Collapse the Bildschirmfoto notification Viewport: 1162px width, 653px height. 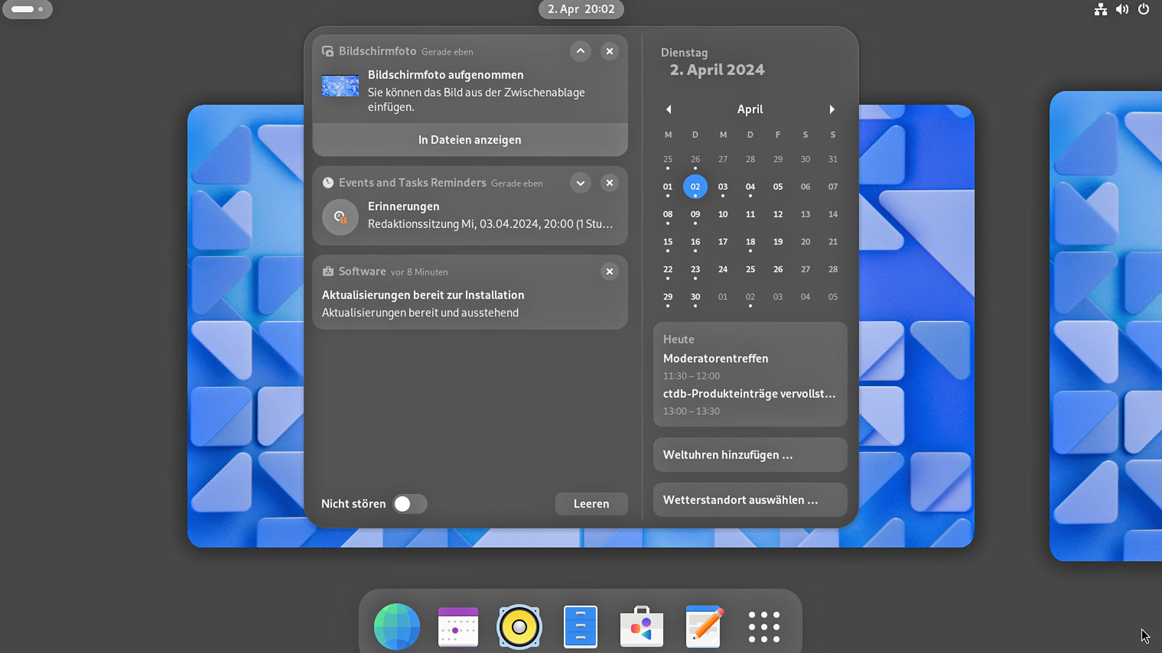(x=580, y=51)
